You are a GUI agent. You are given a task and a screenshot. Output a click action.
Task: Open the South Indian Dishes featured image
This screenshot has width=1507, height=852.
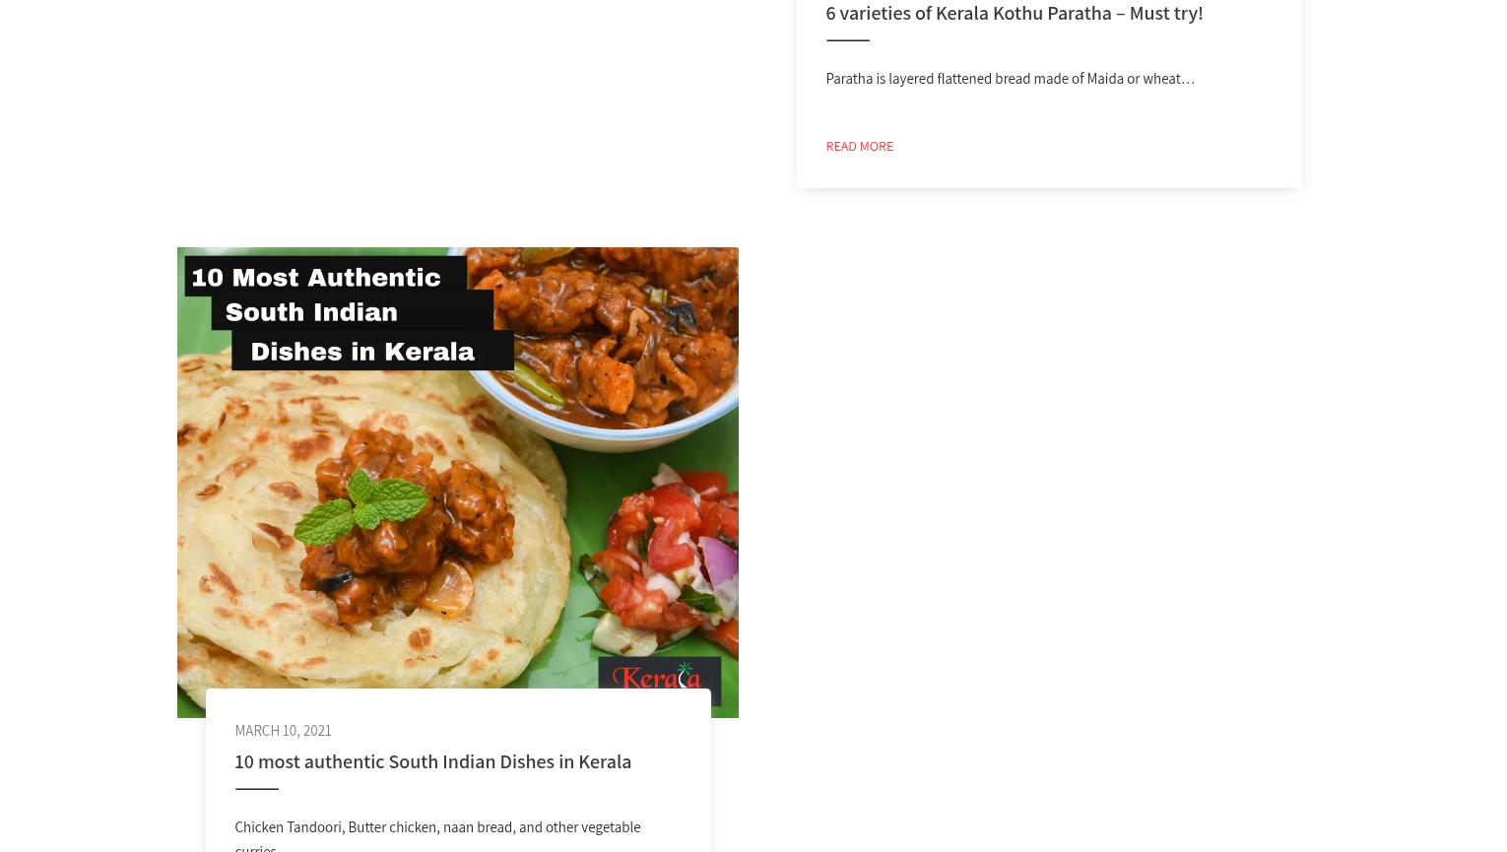tap(457, 482)
